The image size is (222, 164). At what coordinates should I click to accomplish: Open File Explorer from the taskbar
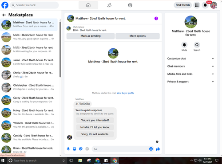pyautogui.click(x=80, y=160)
